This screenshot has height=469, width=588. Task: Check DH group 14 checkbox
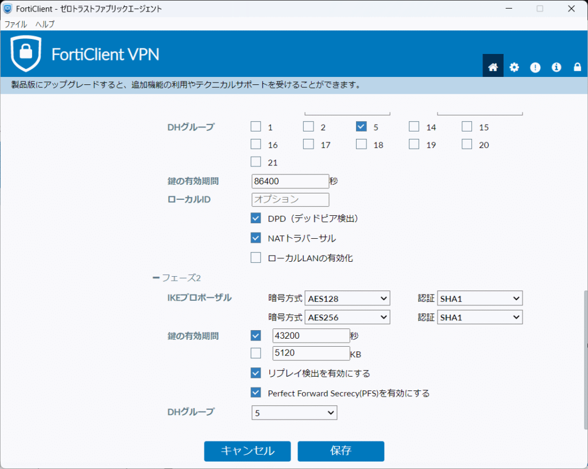[x=414, y=126]
